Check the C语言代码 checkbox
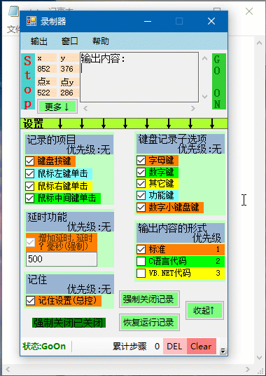Viewport: 266px width, 376px height. 141,262
